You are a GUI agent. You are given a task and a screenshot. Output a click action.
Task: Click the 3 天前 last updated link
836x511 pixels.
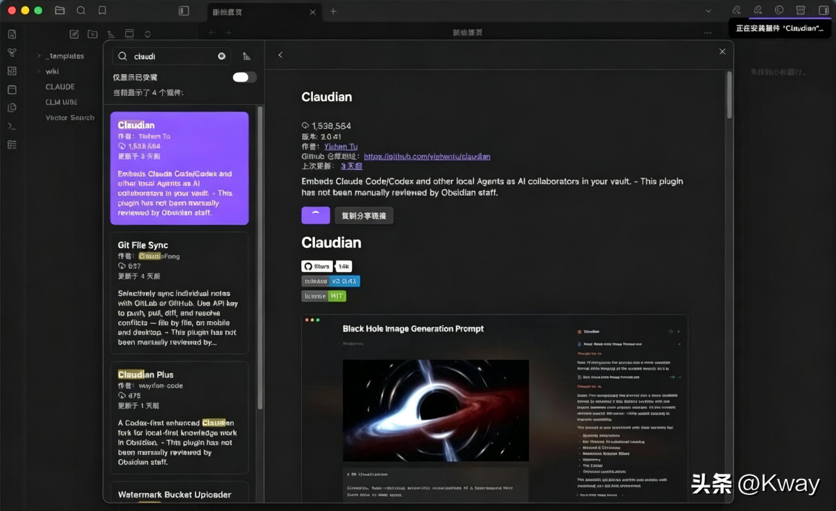coord(351,166)
